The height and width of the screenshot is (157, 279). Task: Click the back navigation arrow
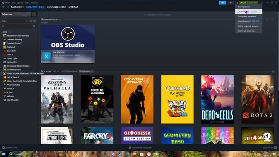pyautogui.click(x=3, y=7)
